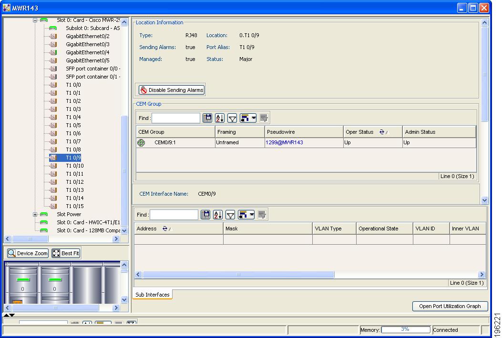Click the green card icon beside Subslot 0
502x338 pixels.
(x=53, y=28)
